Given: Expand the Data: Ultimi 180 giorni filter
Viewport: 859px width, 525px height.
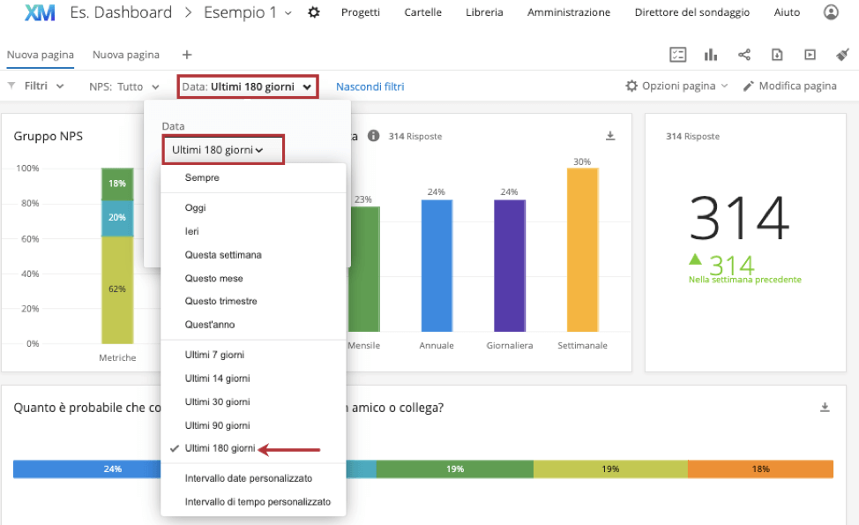Looking at the screenshot, I should click(x=246, y=86).
